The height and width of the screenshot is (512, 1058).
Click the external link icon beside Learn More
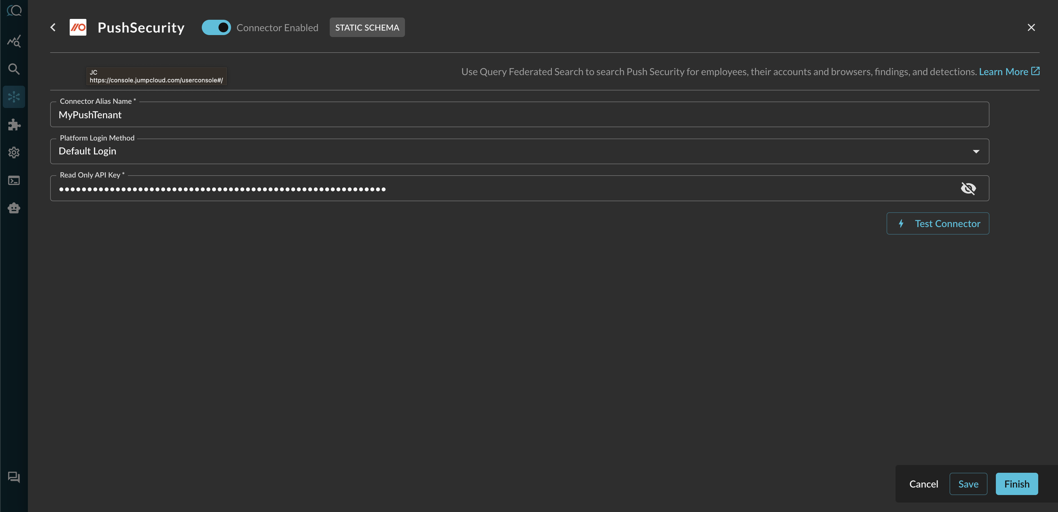click(x=1035, y=71)
